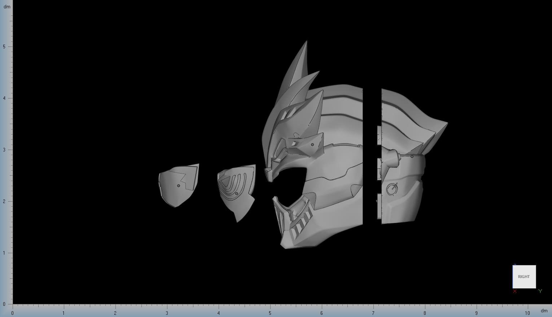Click the dm label on the left vertical ruler
The height and width of the screenshot is (317, 552).
point(7,6)
